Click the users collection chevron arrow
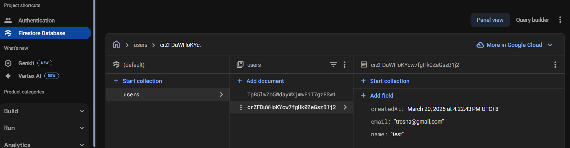The image size is (570, 148). coord(221,94)
